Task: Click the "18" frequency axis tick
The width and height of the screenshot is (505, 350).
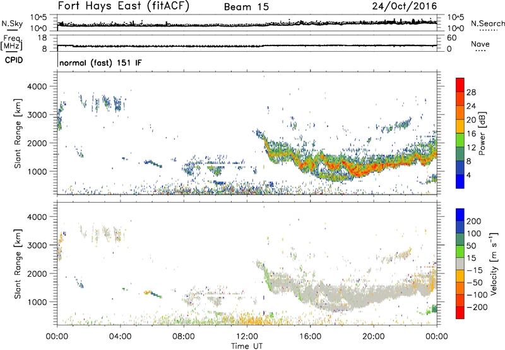Action: tap(42, 38)
